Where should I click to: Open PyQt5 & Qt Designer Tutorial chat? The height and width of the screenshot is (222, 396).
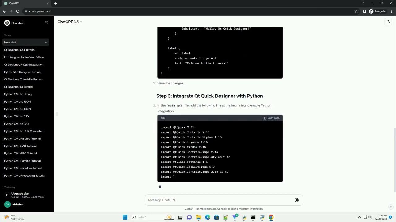[x=23, y=72]
